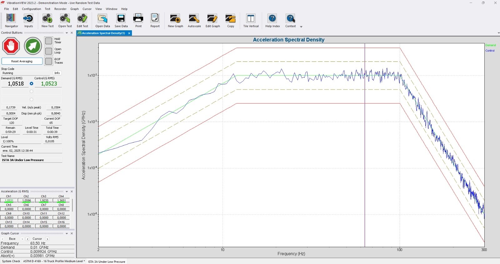Image resolution: width=500 pixels, height=264 pixels.
Task: Close the Acceleration Spectral Density tab
Action: click(129, 33)
